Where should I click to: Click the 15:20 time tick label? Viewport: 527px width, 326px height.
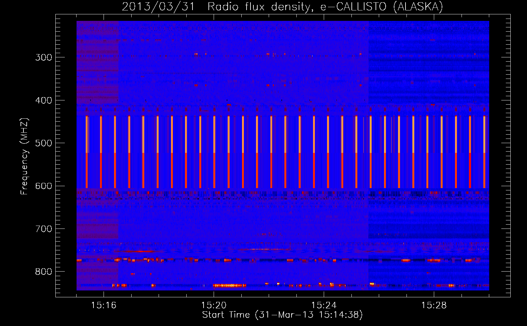coord(214,305)
